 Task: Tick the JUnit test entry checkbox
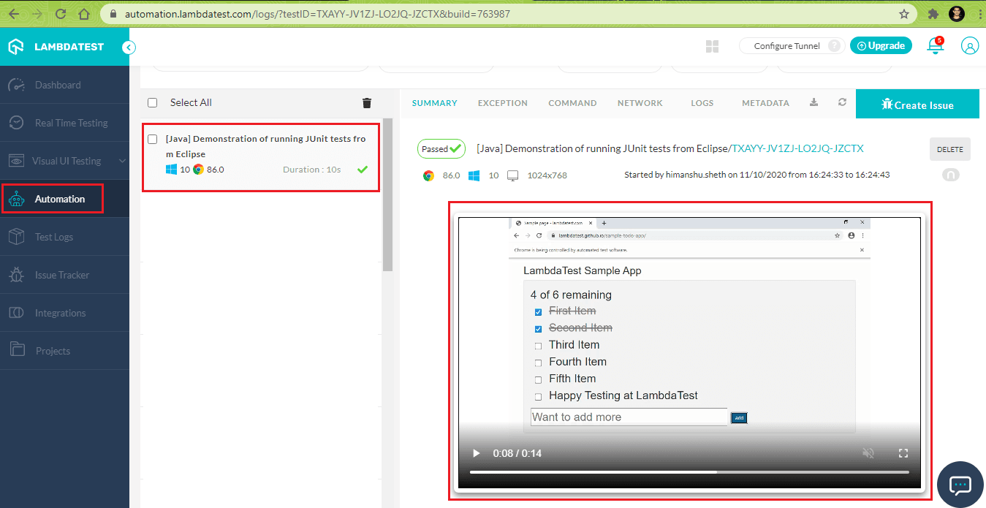pos(153,139)
